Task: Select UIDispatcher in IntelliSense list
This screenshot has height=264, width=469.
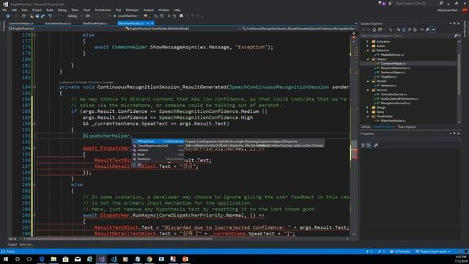Action: click(158, 142)
